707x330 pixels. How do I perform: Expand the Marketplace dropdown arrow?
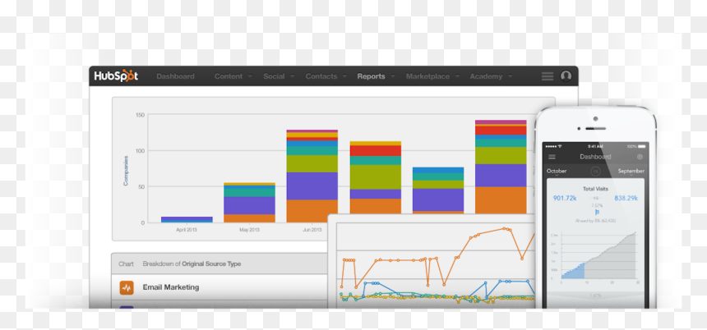coord(457,76)
